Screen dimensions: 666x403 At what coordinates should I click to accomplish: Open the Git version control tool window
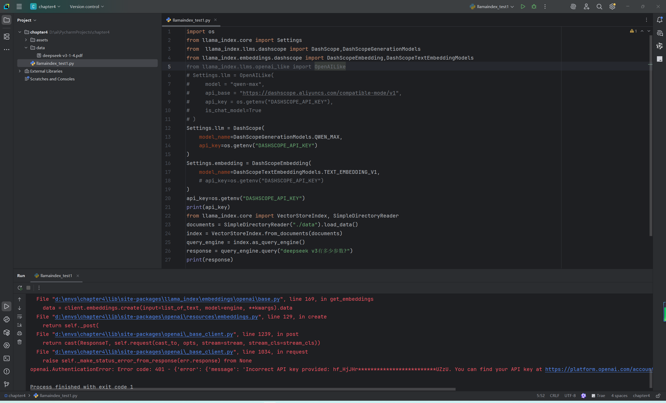(x=7, y=384)
